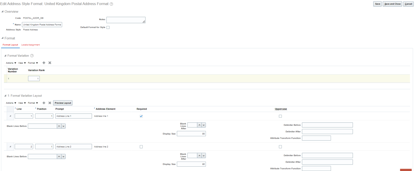
Task: Add row in Format Variation table
Action: click(x=44, y=63)
